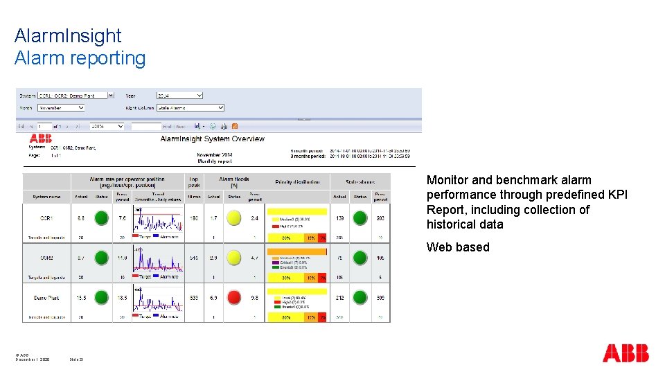Click the 'Alarm floods [%]' column header

click(234, 182)
